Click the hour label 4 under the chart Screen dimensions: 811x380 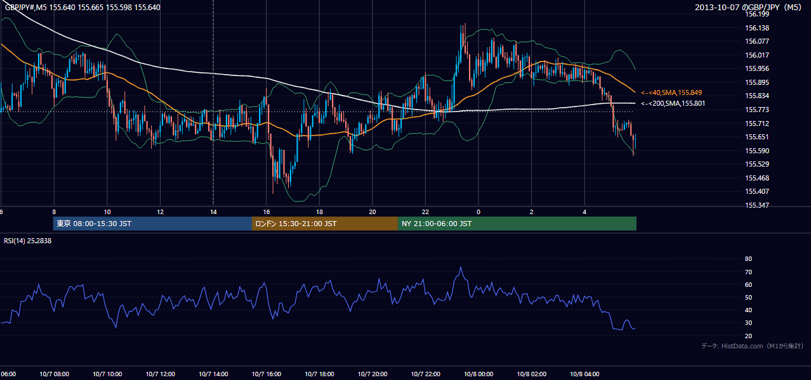click(584, 212)
